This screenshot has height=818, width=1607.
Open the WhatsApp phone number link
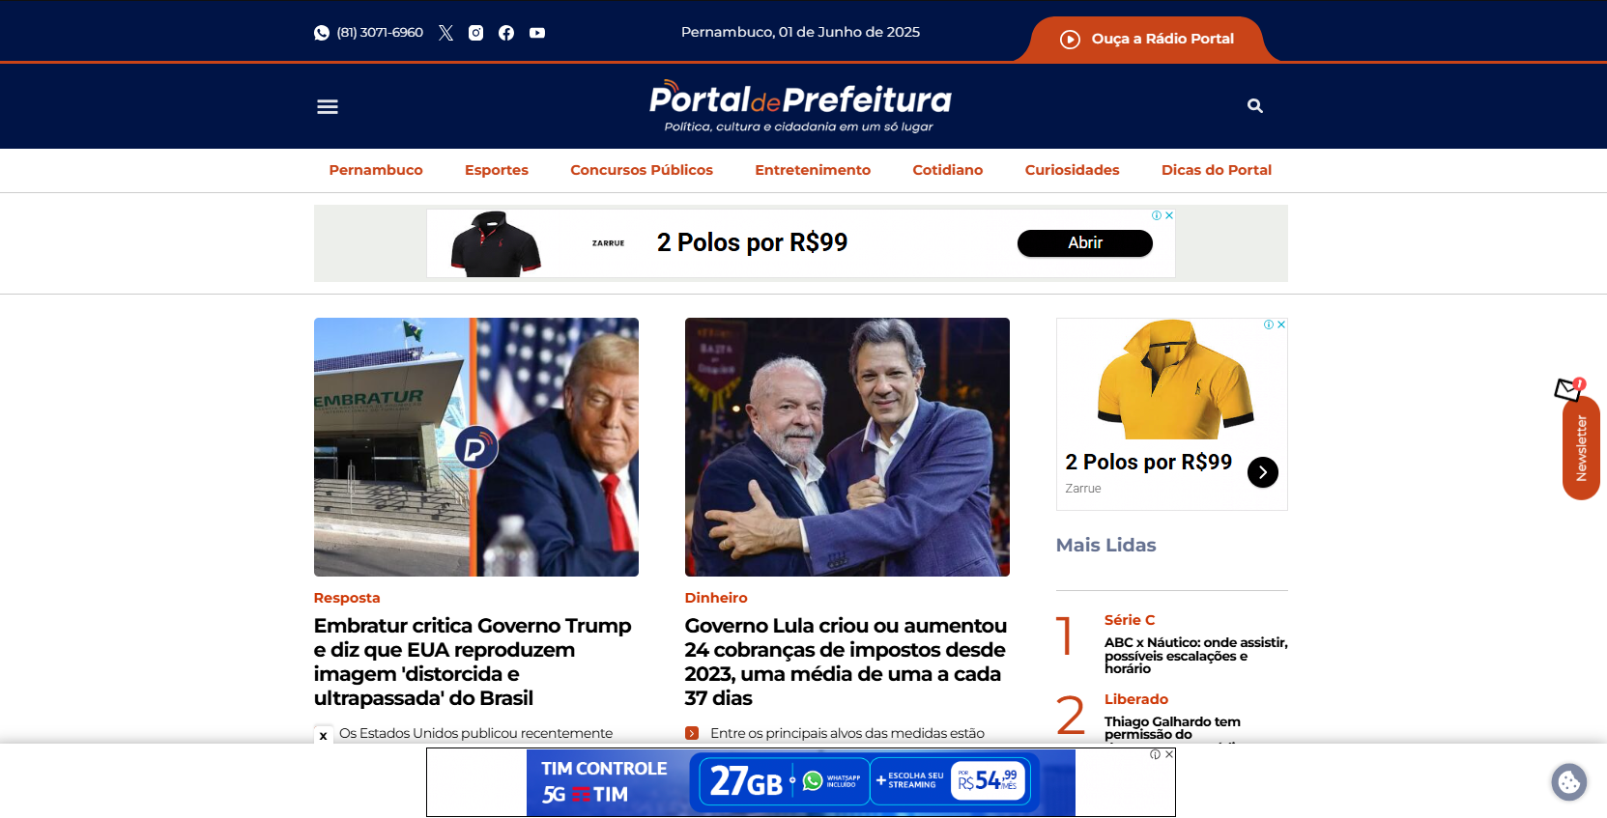(x=369, y=33)
